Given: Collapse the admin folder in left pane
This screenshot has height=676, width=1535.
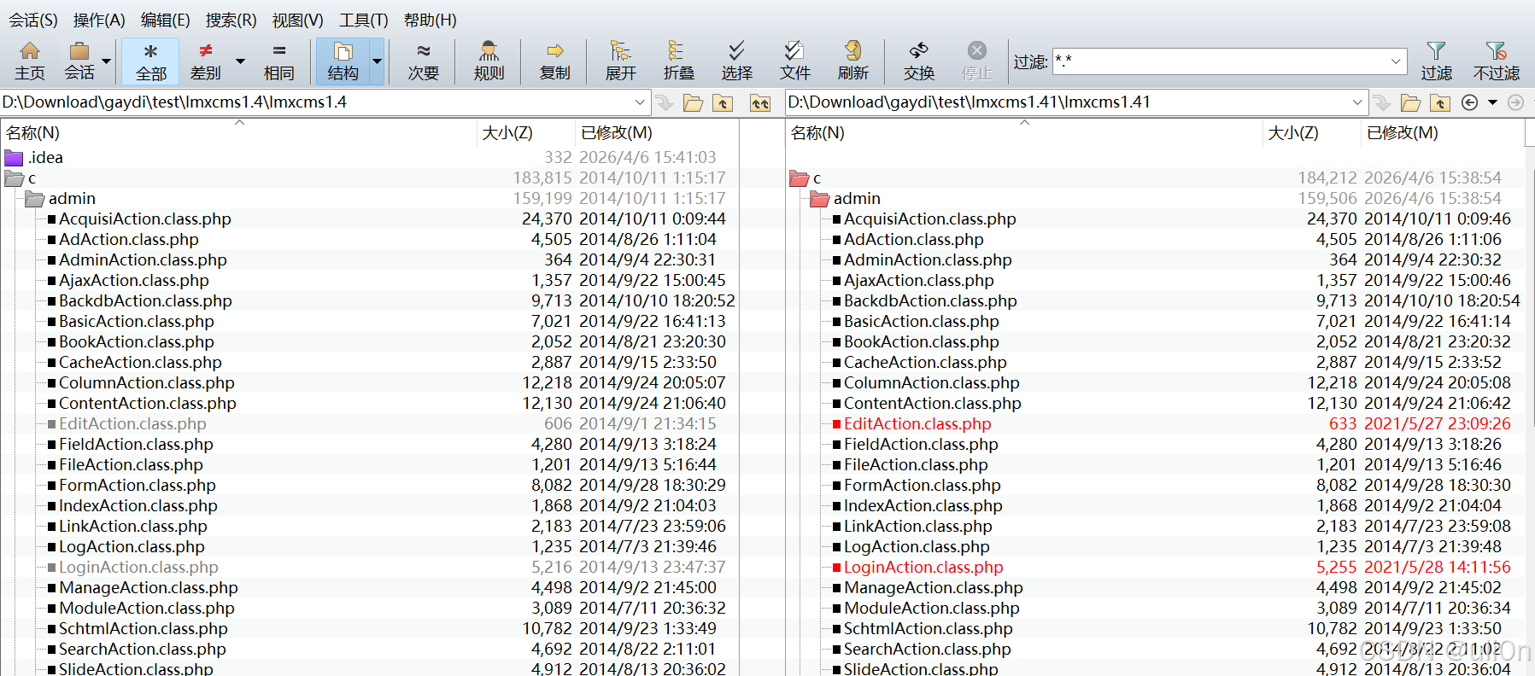Looking at the screenshot, I should (34, 199).
